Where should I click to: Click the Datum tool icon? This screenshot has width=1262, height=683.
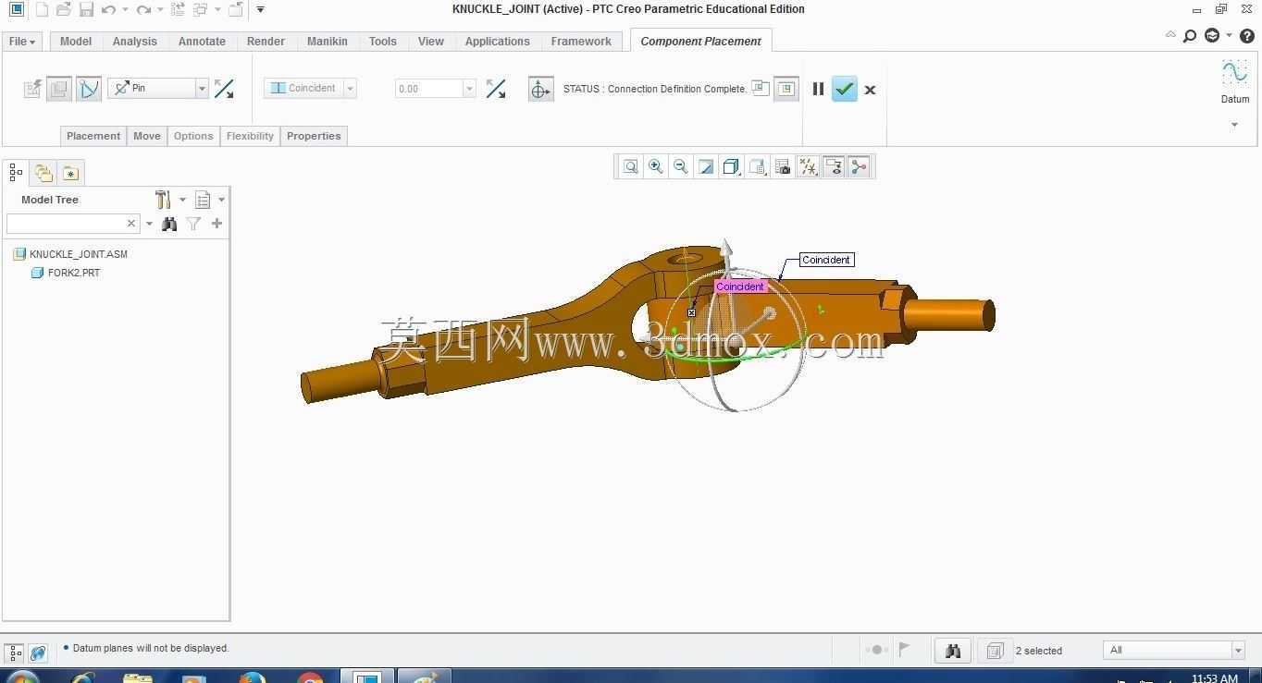click(1235, 73)
